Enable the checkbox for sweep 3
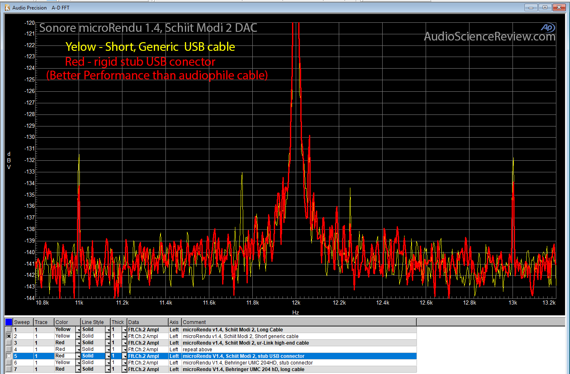The width and height of the screenshot is (570, 374). point(9,343)
